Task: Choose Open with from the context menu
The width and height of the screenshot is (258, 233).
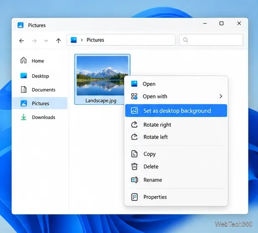Action: (x=176, y=96)
